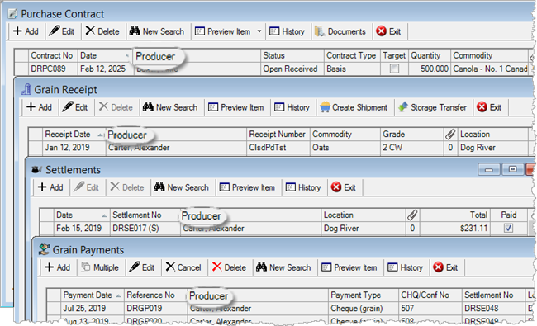Screen dimensions: 537x326
Task: Click Multiple in Grain Payments toolbar
Action: click(x=100, y=267)
